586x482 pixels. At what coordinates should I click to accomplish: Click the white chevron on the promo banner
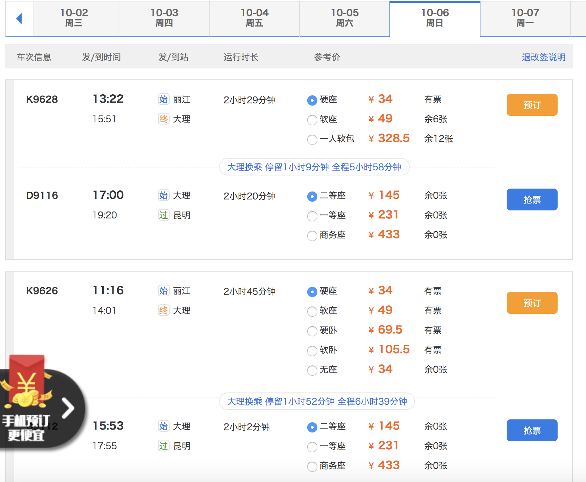pyautogui.click(x=68, y=408)
